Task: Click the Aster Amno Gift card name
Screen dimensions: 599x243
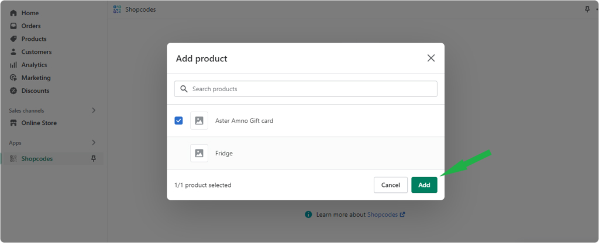Action: (x=244, y=120)
